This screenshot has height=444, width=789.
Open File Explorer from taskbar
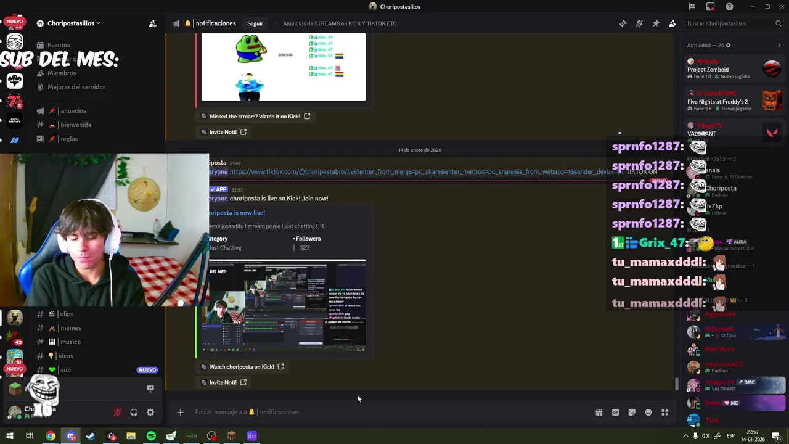click(x=131, y=436)
